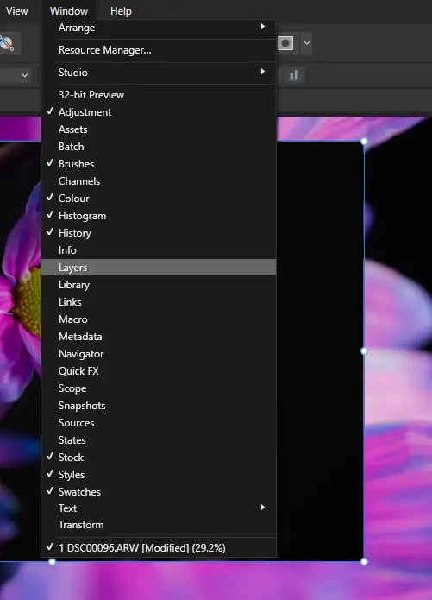The width and height of the screenshot is (432, 600).
Task: Expand the Studio submenu
Action: pos(159,73)
